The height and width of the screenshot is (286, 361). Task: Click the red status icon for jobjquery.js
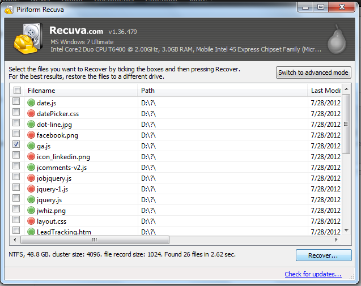(x=31, y=178)
